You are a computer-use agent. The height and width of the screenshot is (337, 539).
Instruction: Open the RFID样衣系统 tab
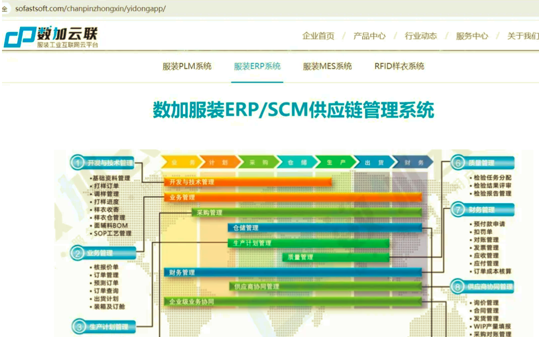[x=399, y=66]
